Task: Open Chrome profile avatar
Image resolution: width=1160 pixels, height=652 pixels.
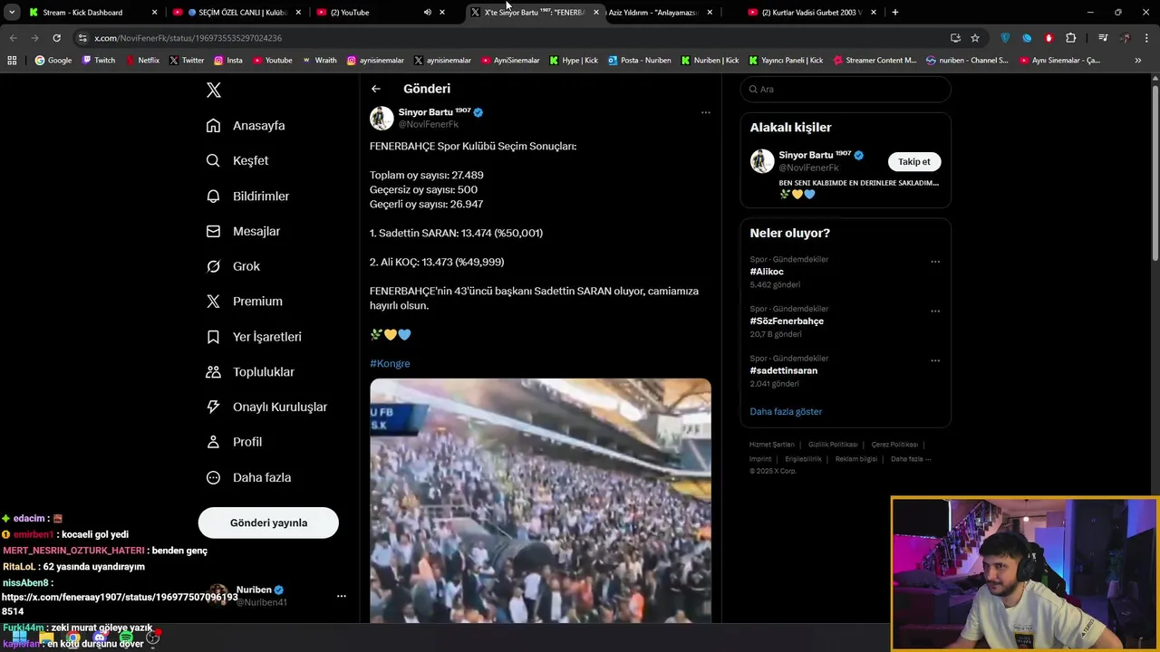Action: coord(1126,38)
